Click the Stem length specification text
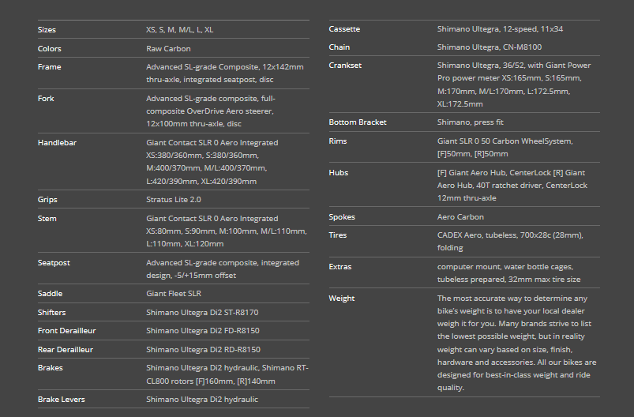 (x=227, y=231)
